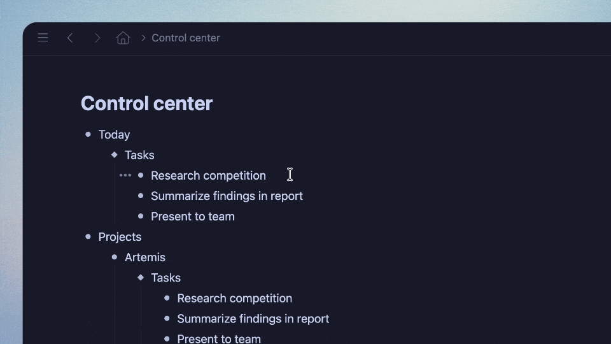
Task: Click the diamond bullet next to Today's Tasks
Action: [x=115, y=155]
